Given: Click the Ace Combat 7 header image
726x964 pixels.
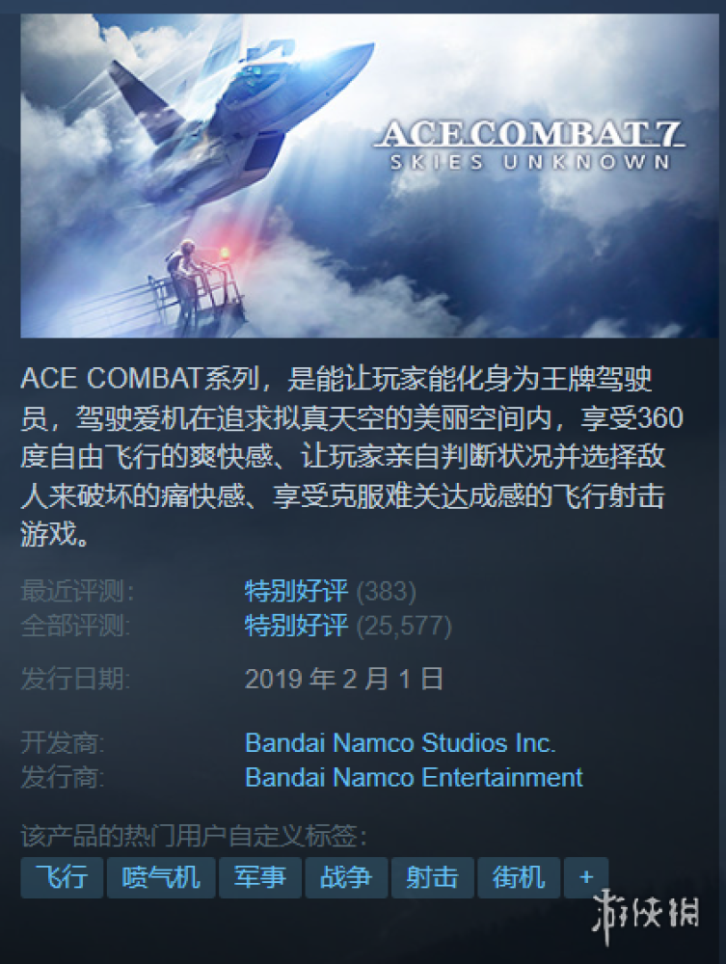Looking at the screenshot, I should pyautogui.click(x=369, y=175).
